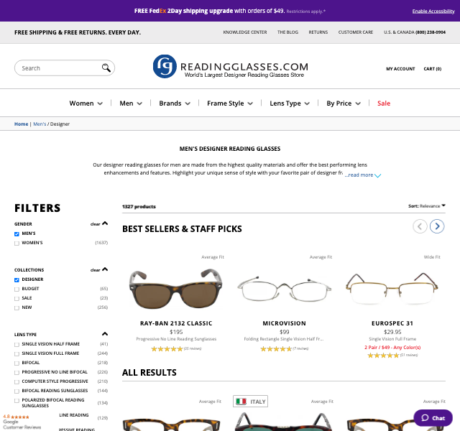Check Polarized Bifocal Reading Sunglasses filter
This screenshot has height=431, width=460.
(x=17, y=401)
